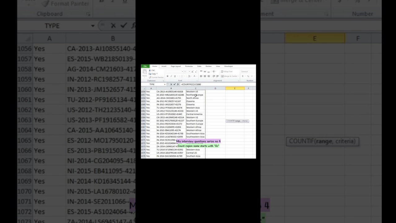The width and height of the screenshot is (396, 223).
Task: Click cell North Africa in row 1058
Action: click(x=196, y=98)
